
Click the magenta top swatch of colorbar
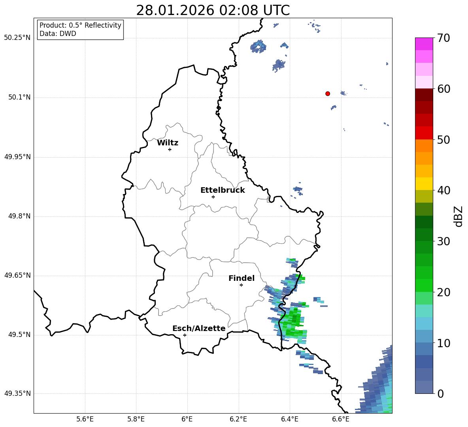pyautogui.click(x=424, y=44)
